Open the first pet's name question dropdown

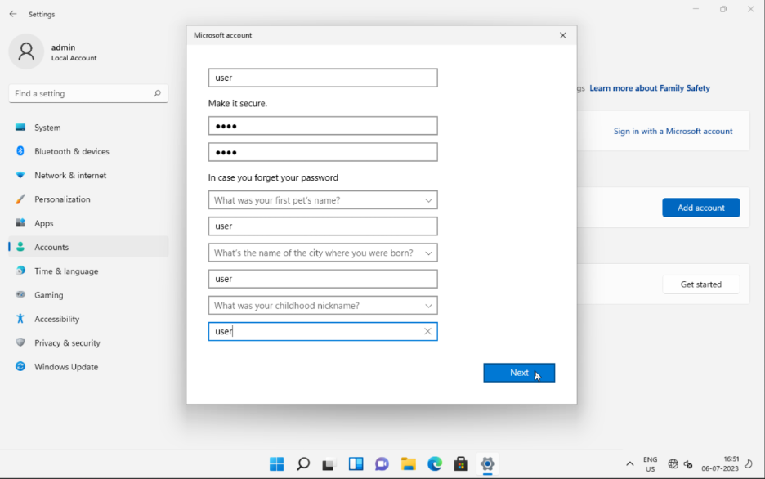click(323, 200)
